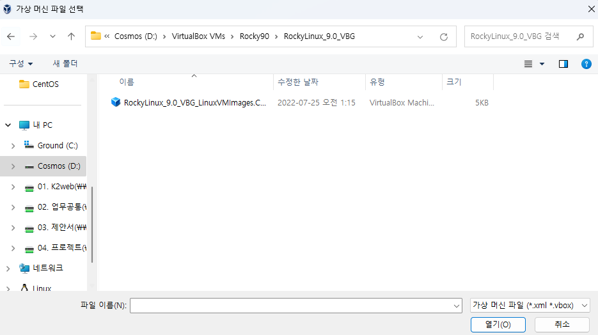
Task: Select Cosmos (D:) in address path
Action: tap(136, 36)
